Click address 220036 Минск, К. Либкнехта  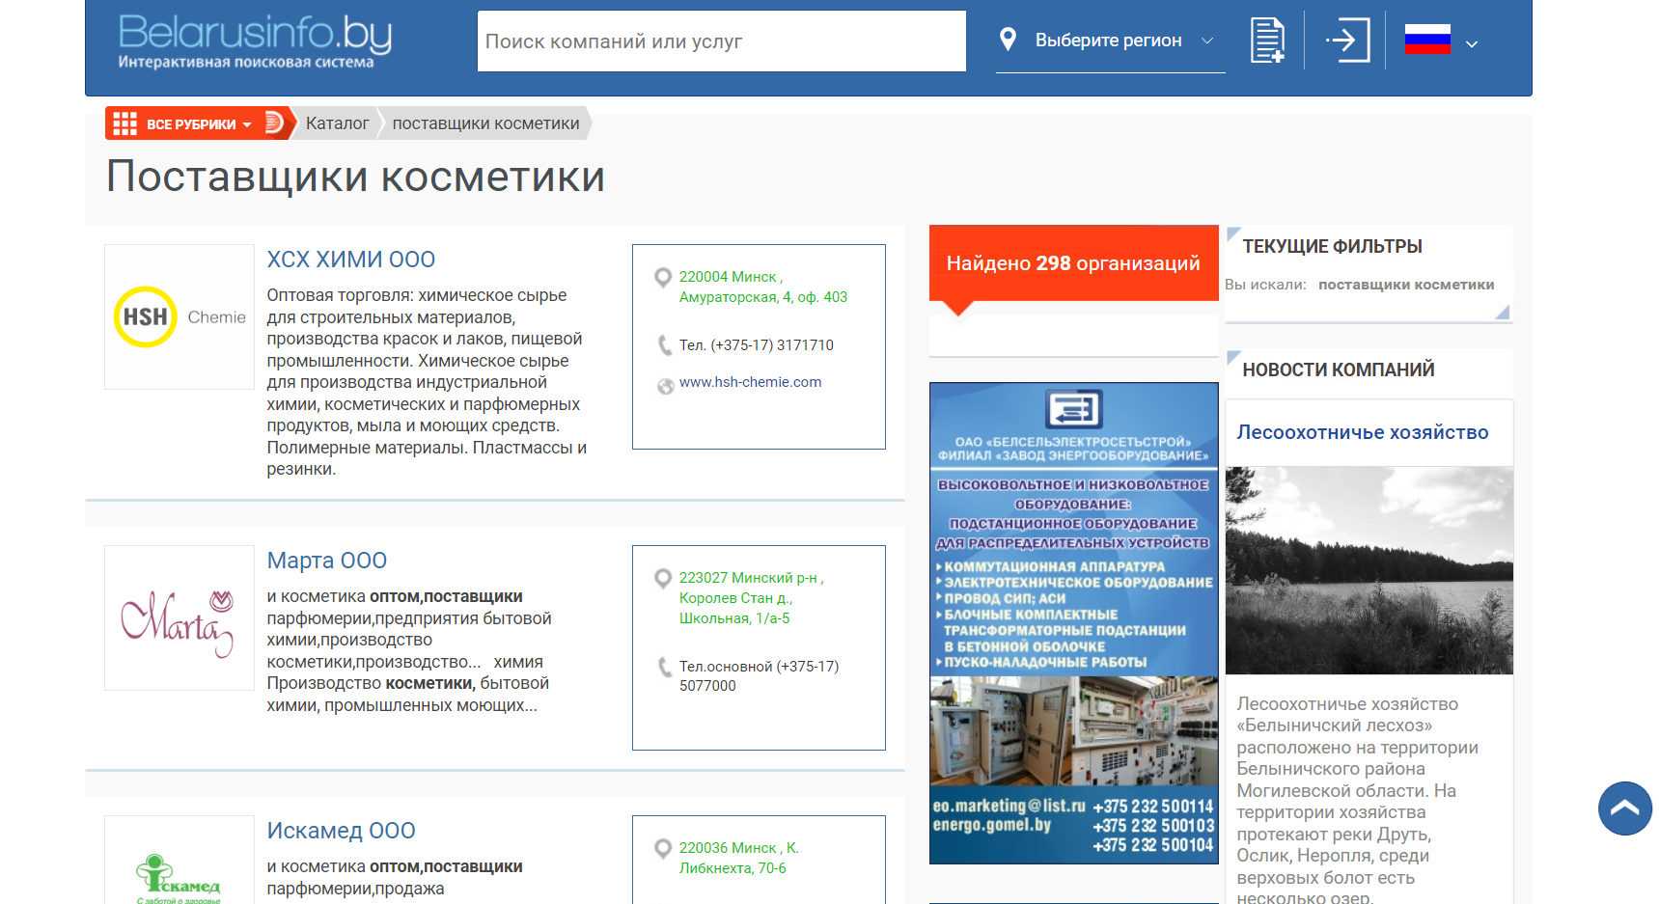coord(739,858)
